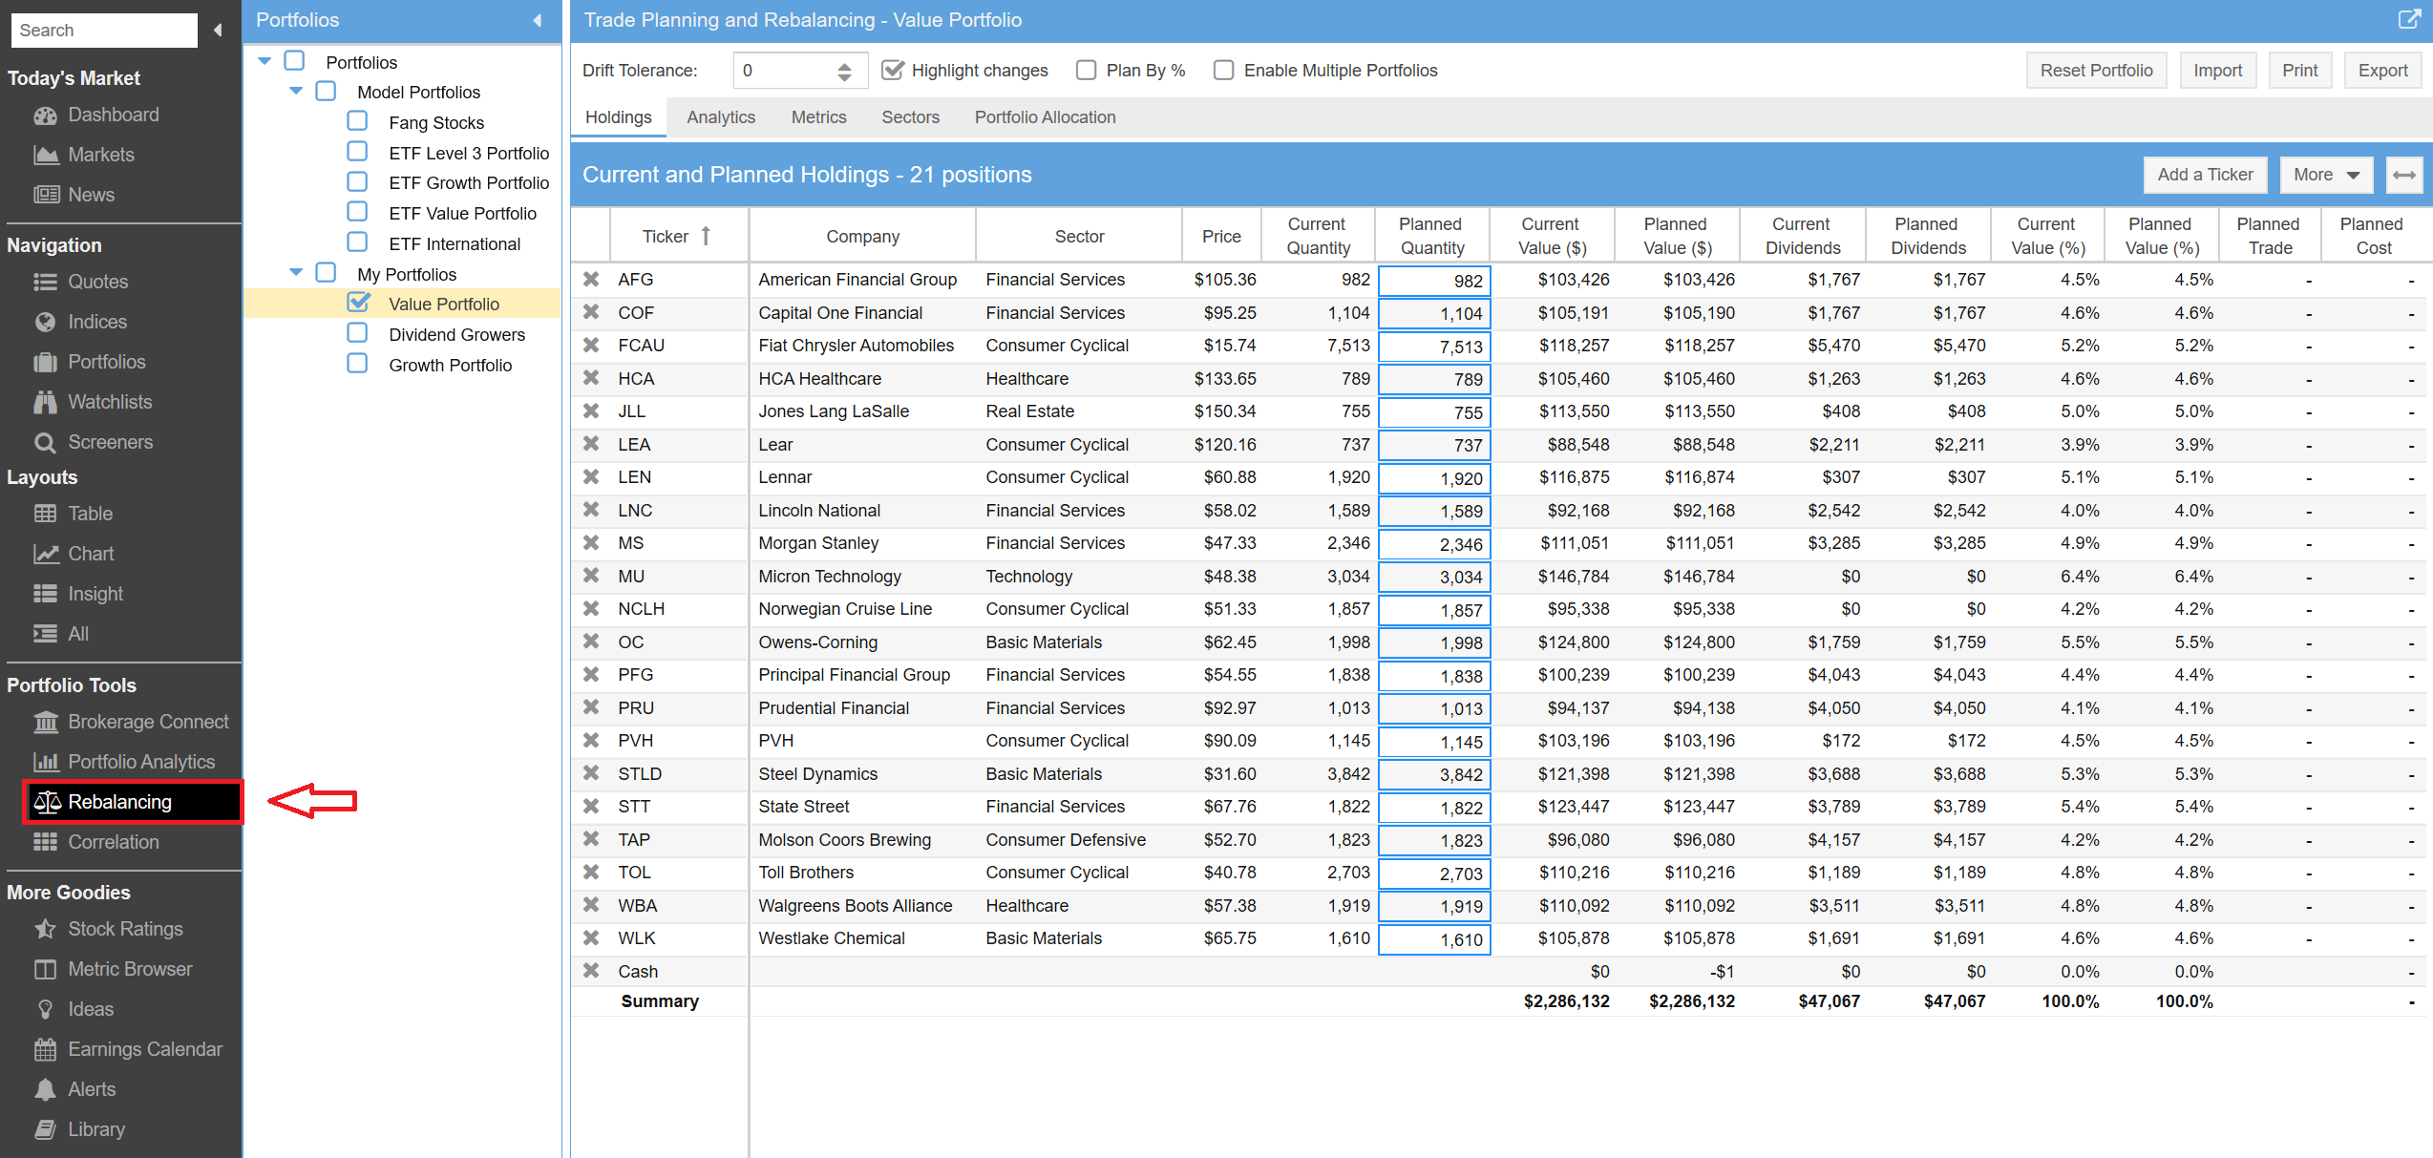2433x1158 pixels.
Task: Collapse the My Portfolios node
Action: coord(296,273)
